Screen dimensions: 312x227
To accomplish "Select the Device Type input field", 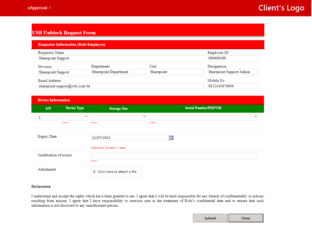I will tap(74, 118).
